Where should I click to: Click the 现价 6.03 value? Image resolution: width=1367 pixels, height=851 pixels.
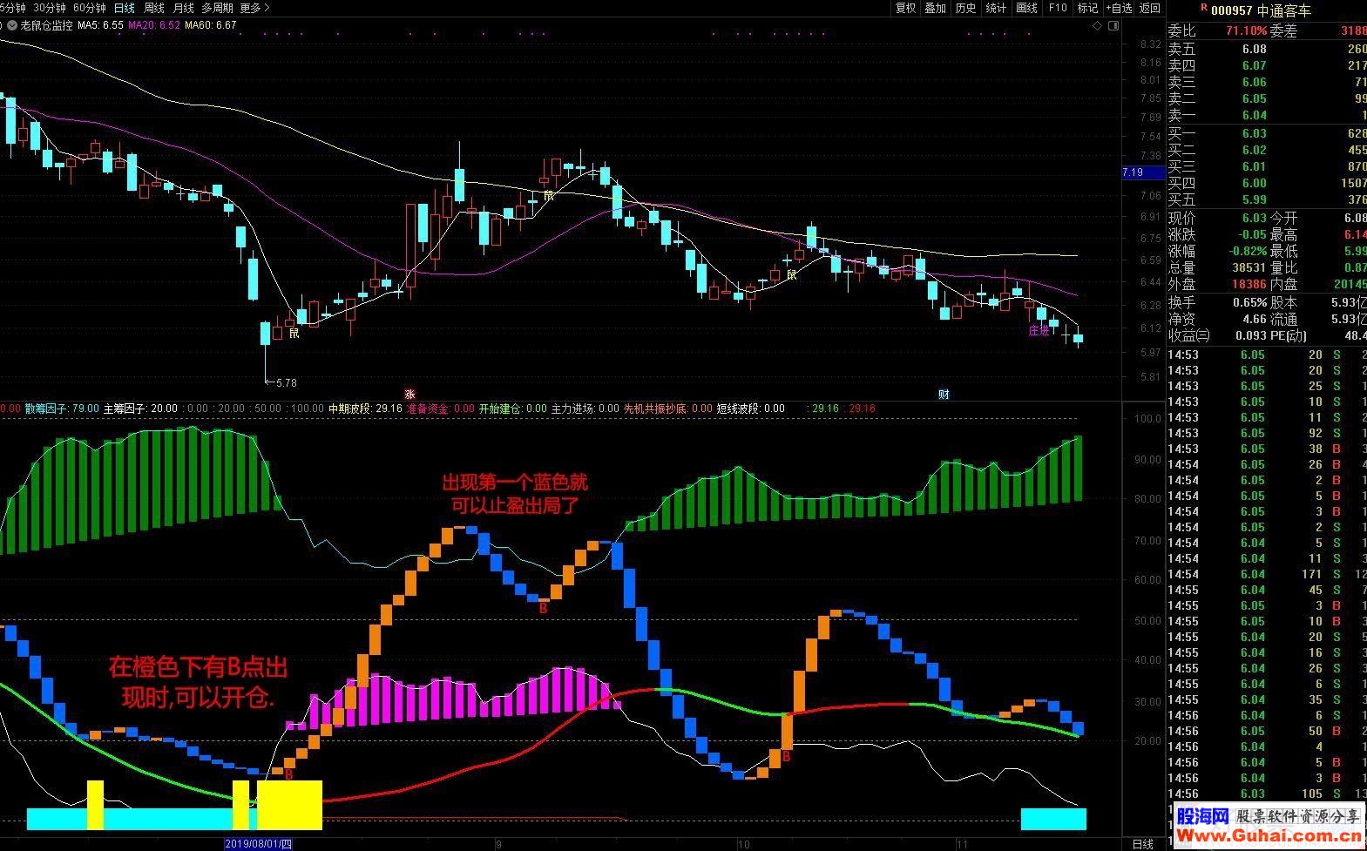pyautogui.click(x=1254, y=218)
